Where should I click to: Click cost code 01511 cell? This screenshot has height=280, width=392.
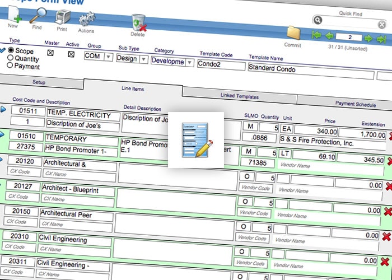click(x=28, y=111)
